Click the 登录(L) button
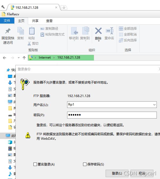 coord(117,173)
